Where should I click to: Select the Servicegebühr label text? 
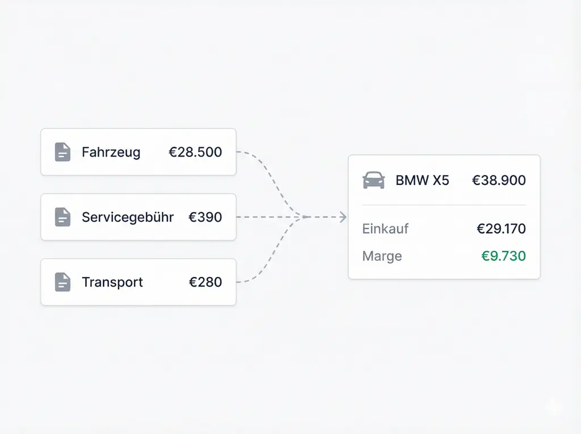128,217
